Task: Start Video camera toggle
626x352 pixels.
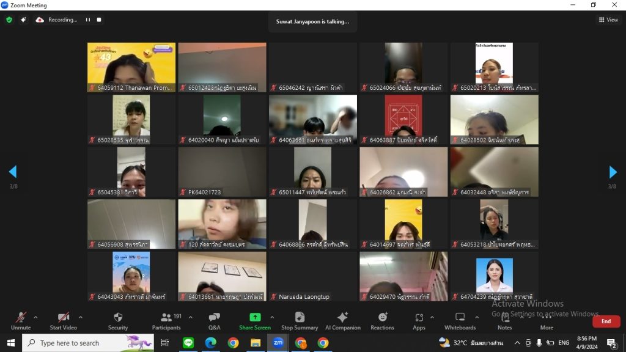Action: coord(63,321)
